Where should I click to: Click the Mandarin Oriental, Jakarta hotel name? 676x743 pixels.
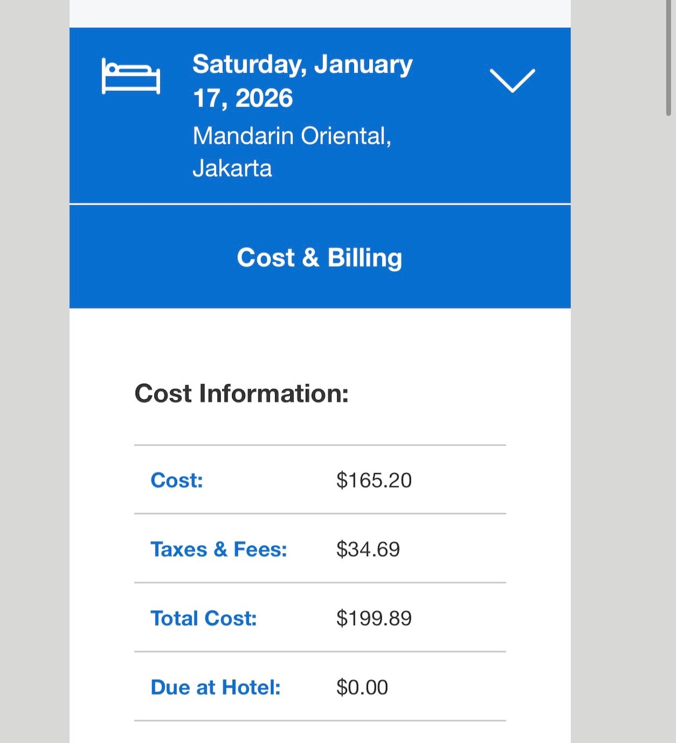click(x=292, y=152)
